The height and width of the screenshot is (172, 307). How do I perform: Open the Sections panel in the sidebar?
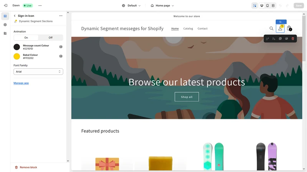[5, 16]
